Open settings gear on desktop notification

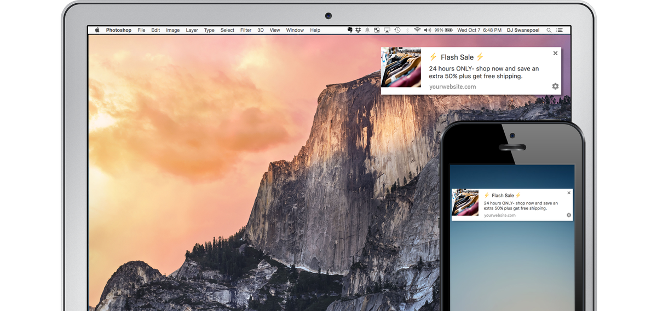point(555,86)
